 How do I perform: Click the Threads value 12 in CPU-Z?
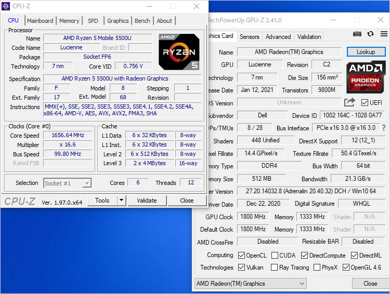click(191, 182)
